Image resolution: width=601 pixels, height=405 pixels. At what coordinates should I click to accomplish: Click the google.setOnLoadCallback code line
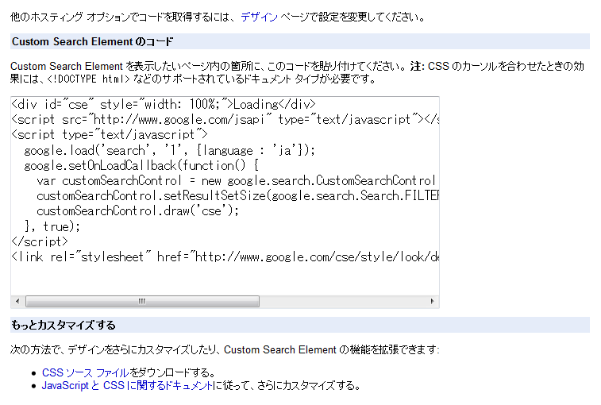pyautogui.click(x=141, y=166)
